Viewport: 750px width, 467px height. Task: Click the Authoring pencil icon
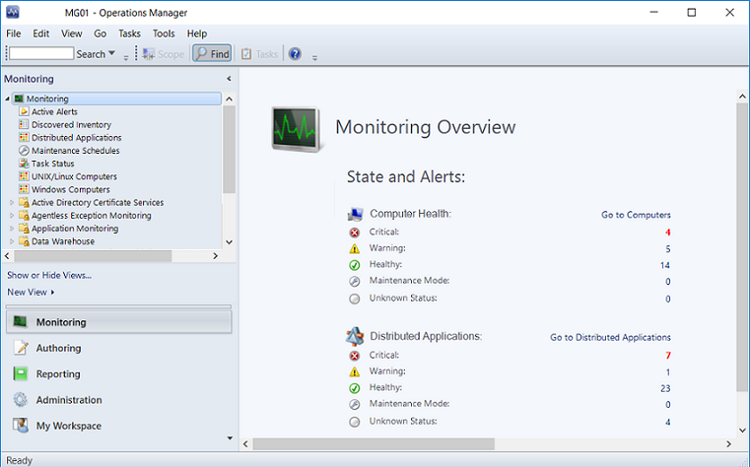[20, 348]
